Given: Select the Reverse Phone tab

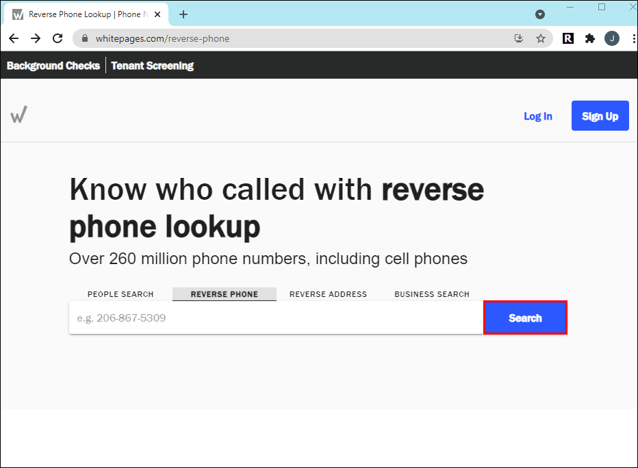Looking at the screenshot, I should coord(225,294).
